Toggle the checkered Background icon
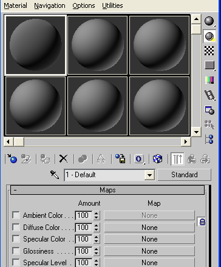The width and height of the screenshot is (221, 267). pyautogui.click(x=209, y=50)
